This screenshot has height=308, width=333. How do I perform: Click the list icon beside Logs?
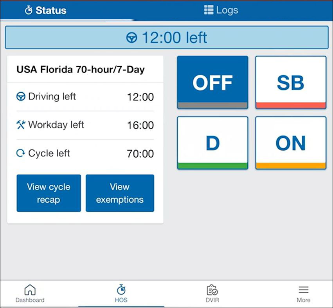click(209, 10)
